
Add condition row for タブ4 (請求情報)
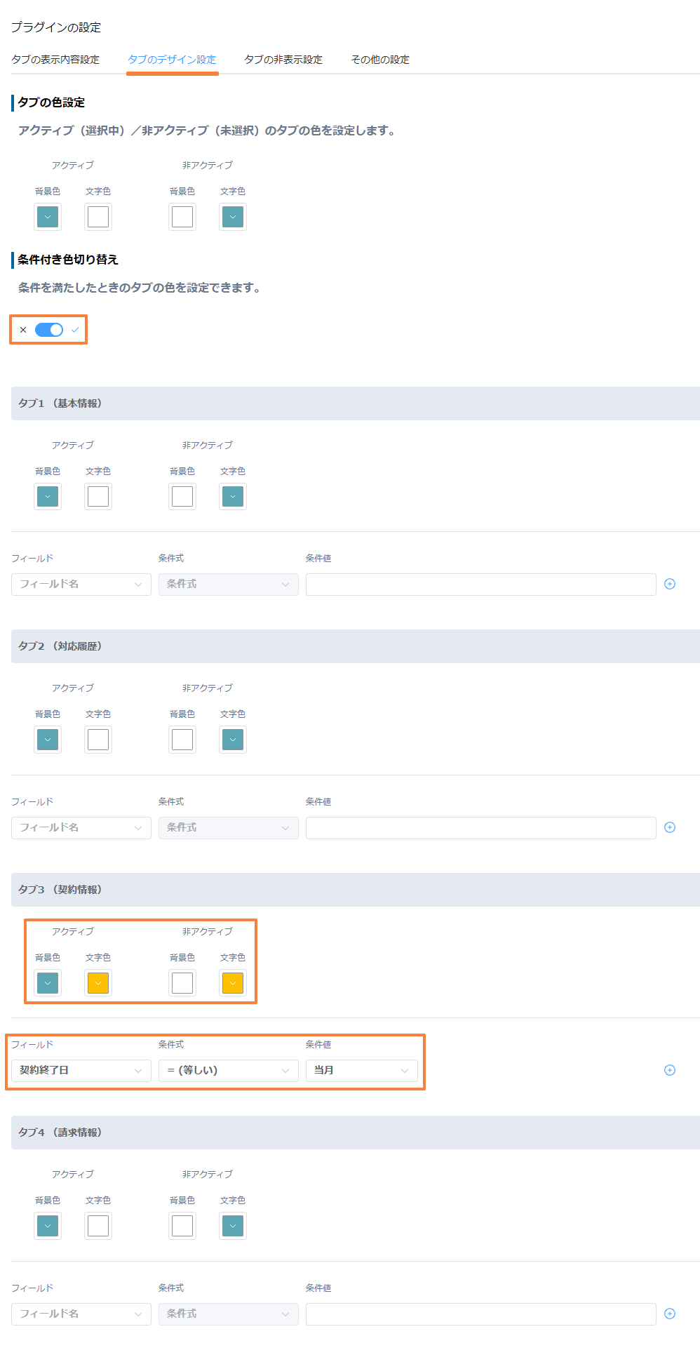[x=670, y=1314]
